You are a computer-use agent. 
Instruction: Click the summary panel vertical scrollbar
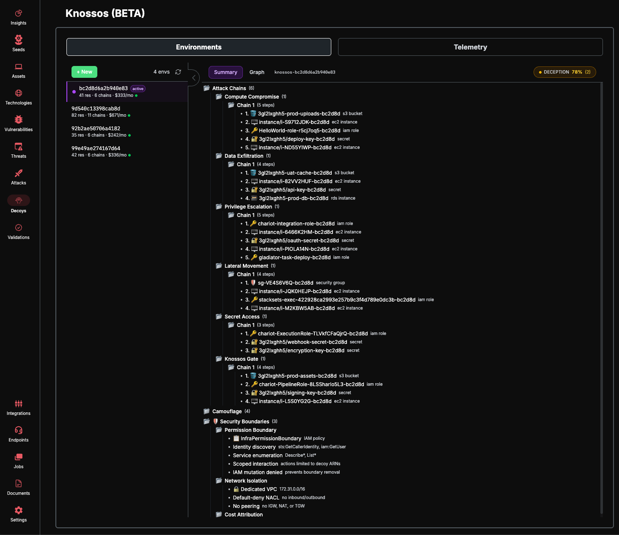coord(601,298)
